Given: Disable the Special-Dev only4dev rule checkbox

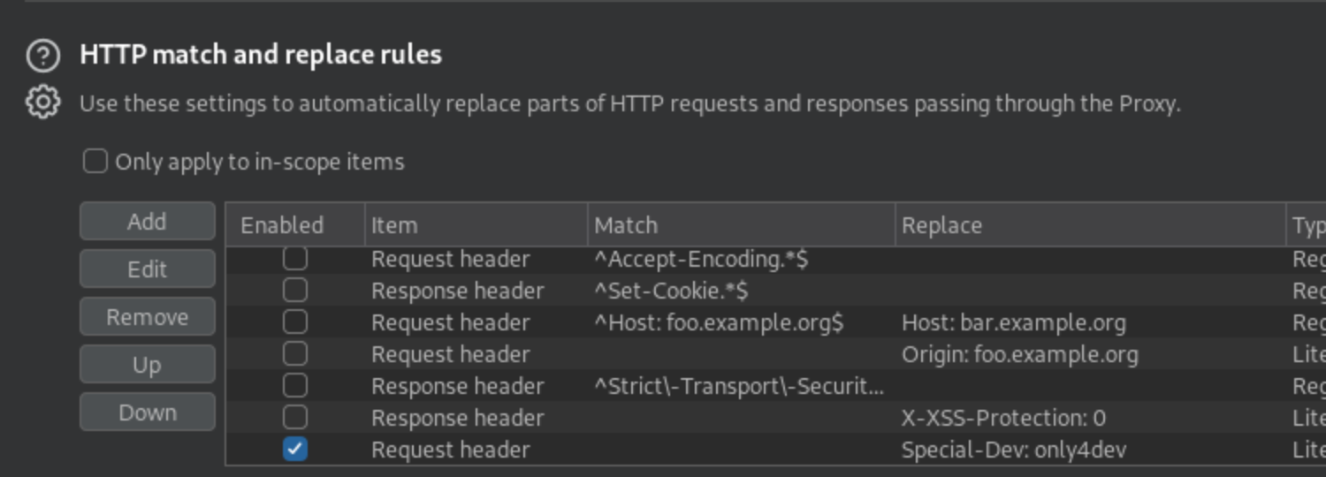Looking at the screenshot, I should pos(295,450).
